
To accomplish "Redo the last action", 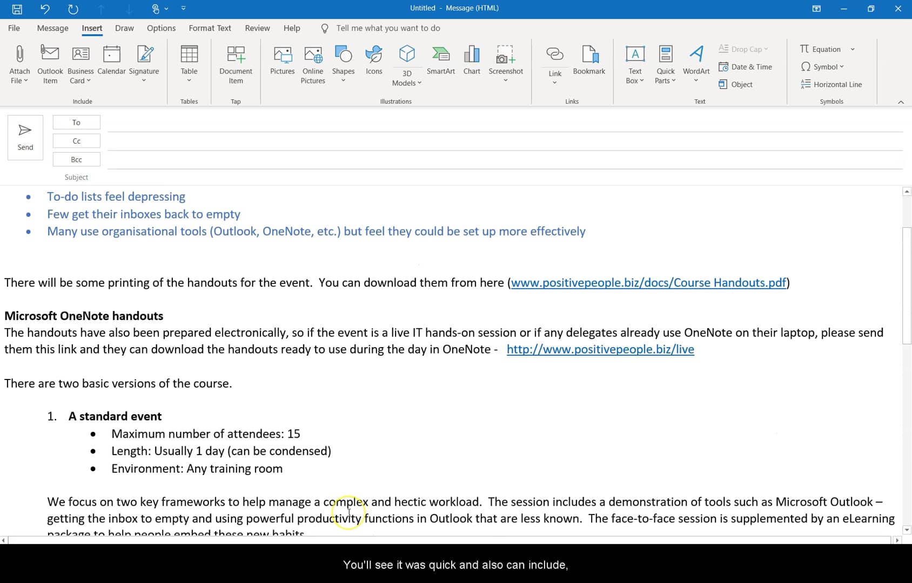I will [x=73, y=9].
